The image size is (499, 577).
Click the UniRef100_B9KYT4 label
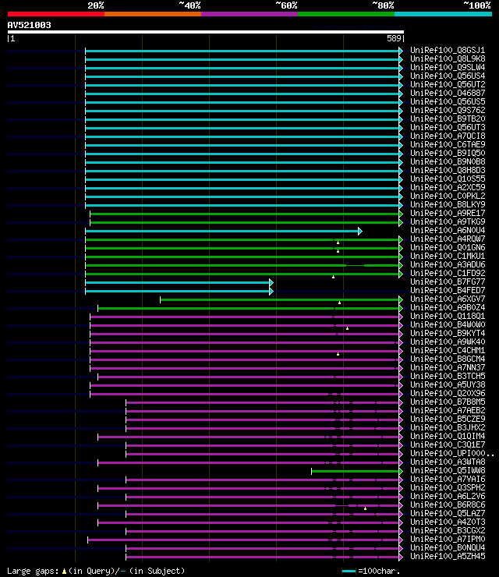(x=448, y=333)
